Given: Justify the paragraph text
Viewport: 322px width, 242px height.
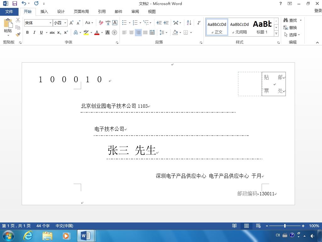Looking at the screenshot, I should 145,32.
